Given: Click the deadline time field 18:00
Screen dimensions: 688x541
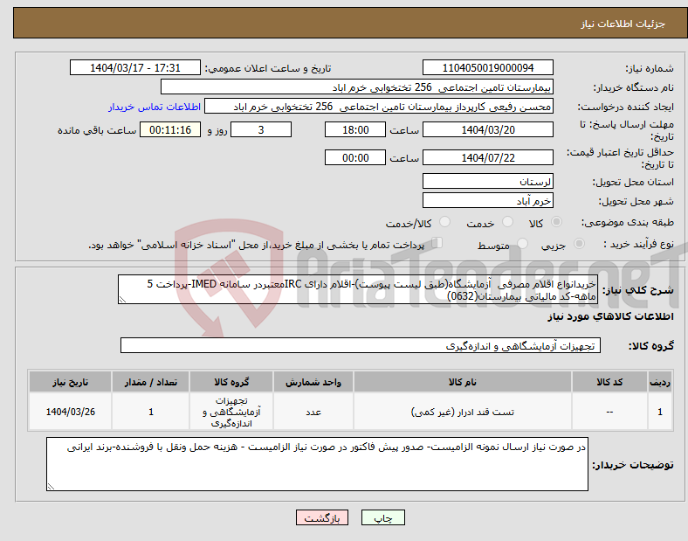Looking at the screenshot, I should coord(355,129).
